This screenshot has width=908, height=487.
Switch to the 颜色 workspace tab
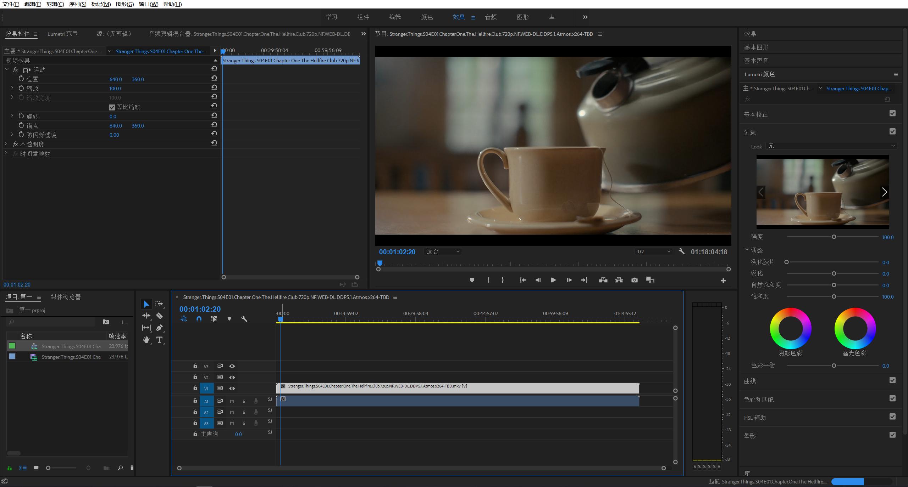pos(427,17)
